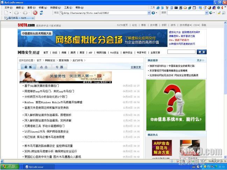227x170 pixels.
Task: Open dropdown arrow next to blue Go button
Action: (x=156, y=13)
